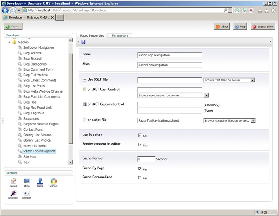The image size is (279, 216).
Task: Open the Settings section icon
Action: 53,183
